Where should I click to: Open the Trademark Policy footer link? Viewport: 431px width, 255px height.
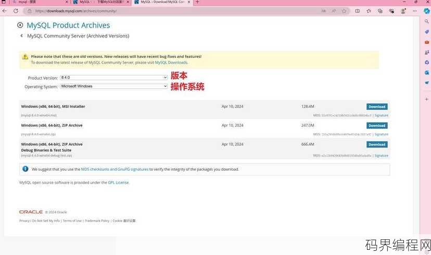[x=97, y=221]
